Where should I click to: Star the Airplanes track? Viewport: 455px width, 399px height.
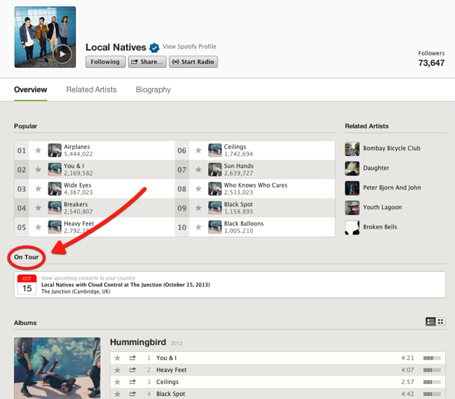click(38, 150)
